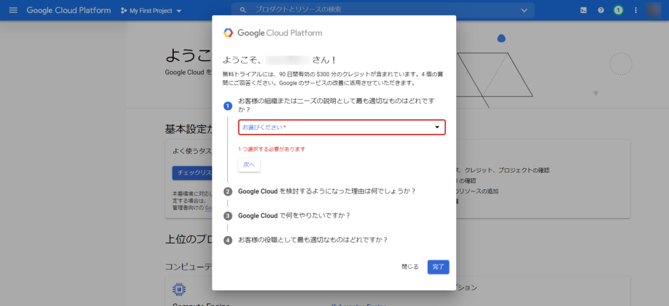
Task: Click step 3 number circle
Action: (x=228, y=216)
